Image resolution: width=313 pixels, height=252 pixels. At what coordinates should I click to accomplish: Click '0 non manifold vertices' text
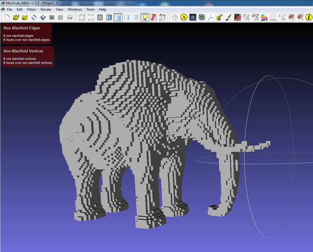coord(20,59)
